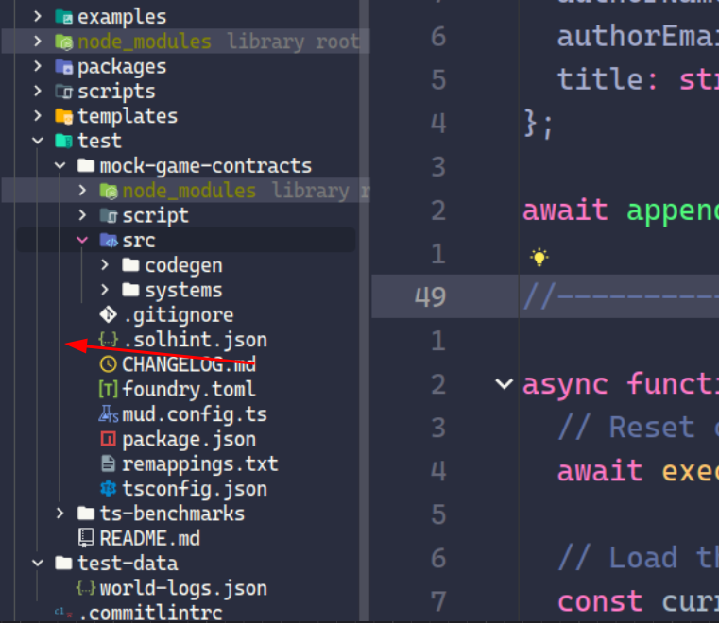The height and width of the screenshot is (623, 719).
Task: Open the .solhint.json file
Action: (x=196, y=340)
